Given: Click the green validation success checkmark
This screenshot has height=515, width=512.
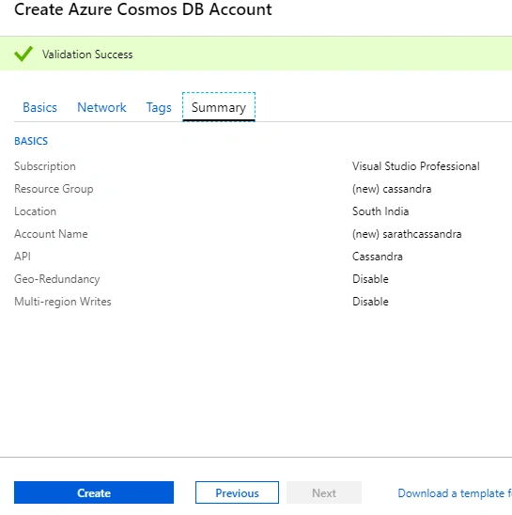Looking at the screenshot, I should click(x=23, y=54).
